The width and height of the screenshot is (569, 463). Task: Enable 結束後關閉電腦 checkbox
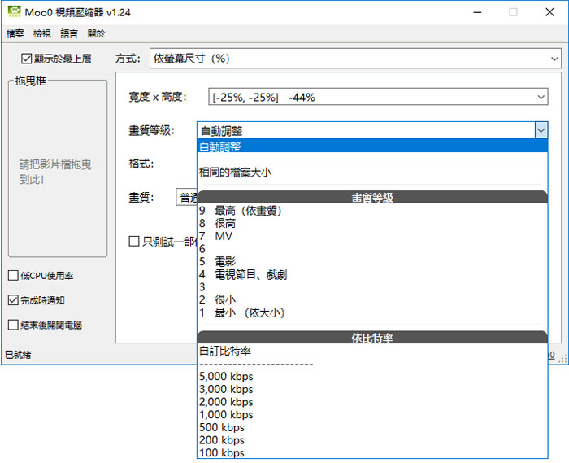coord(13,325)
